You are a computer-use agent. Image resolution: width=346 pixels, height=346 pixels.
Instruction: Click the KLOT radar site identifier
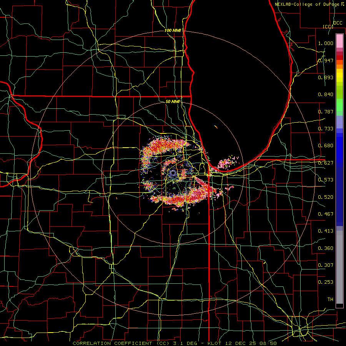tap(214, 343)
